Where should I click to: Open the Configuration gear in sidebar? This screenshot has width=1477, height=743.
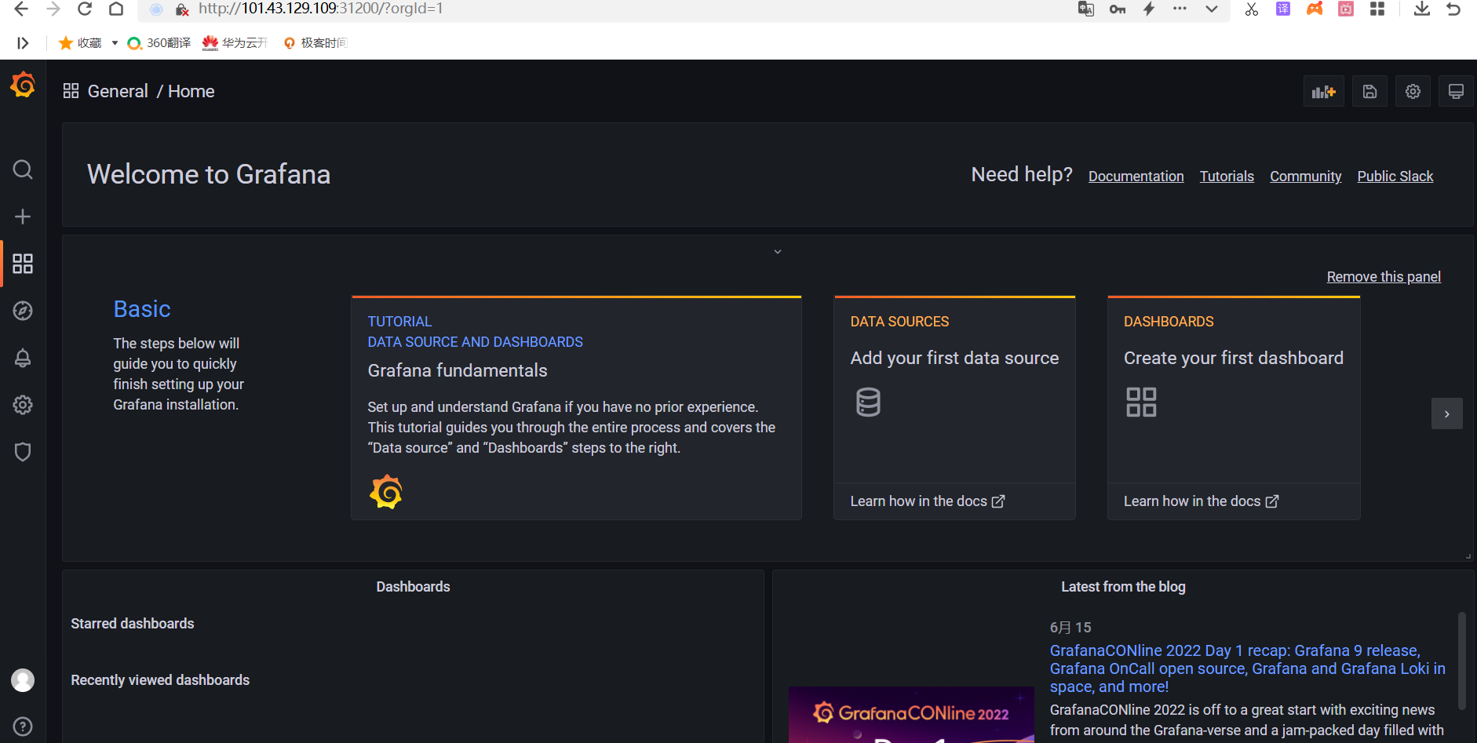tap(23, 405)
